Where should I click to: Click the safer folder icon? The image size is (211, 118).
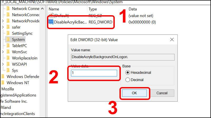(8, 27)
